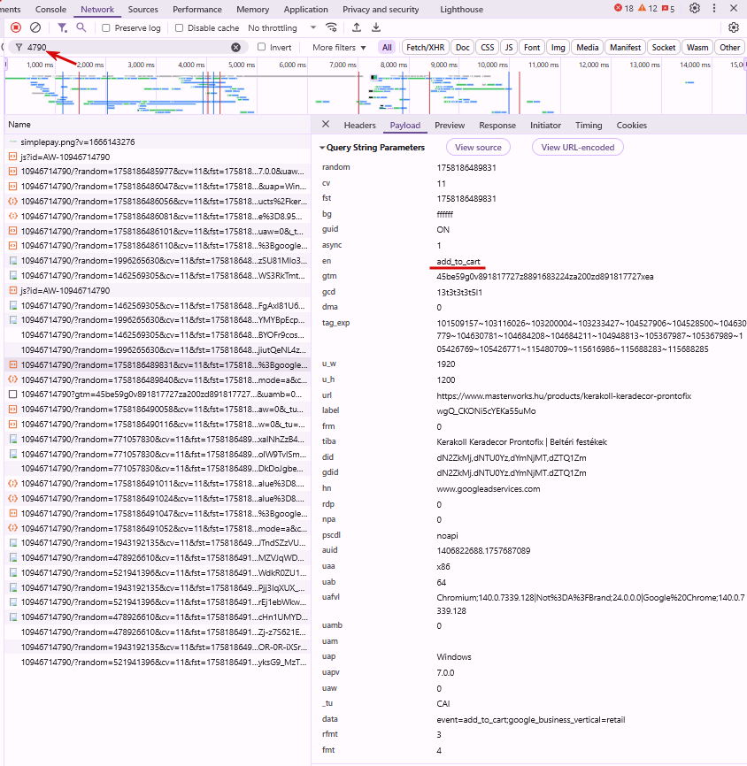Open the No throttling dropdown
The image size is (747, 766).
coord(282,27)
